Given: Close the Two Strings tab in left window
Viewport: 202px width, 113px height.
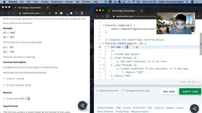Looking at the screenshot, I should [x=48, y=8].
